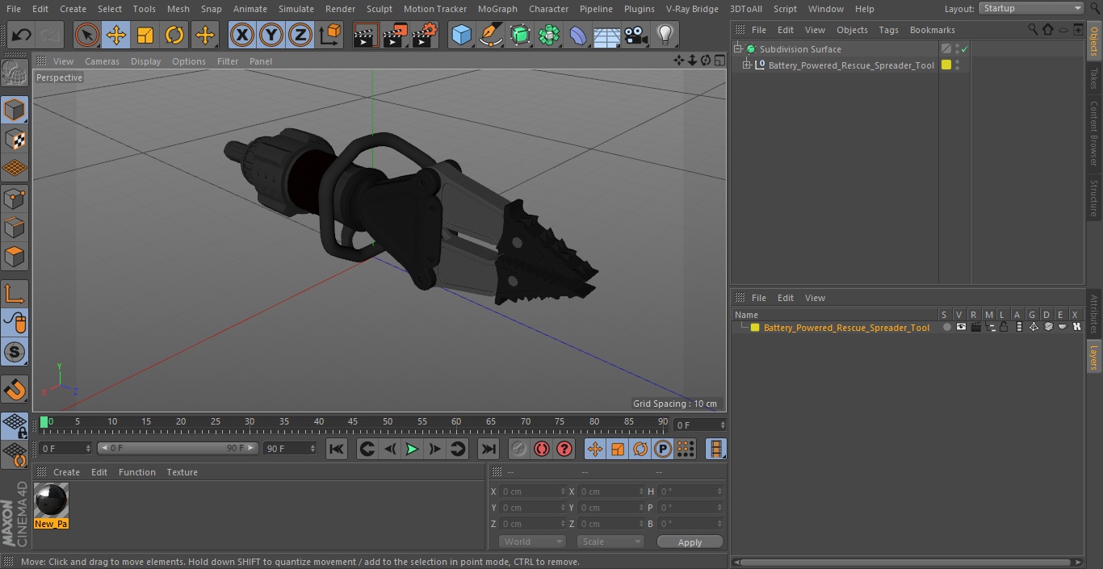Add Subdivision Surface generator icon

click(x=520, y=35)
